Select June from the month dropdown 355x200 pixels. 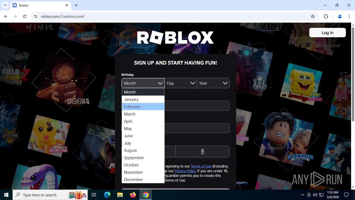tap(143, 136)
